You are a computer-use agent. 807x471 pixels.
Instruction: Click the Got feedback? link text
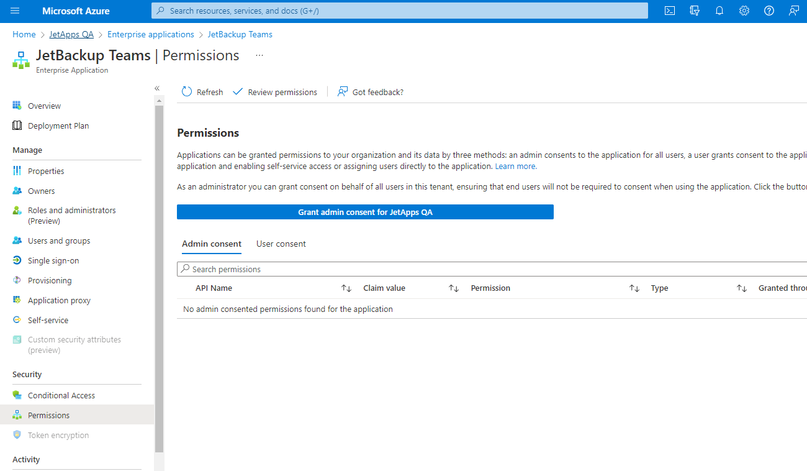click(x=378, y=92)
